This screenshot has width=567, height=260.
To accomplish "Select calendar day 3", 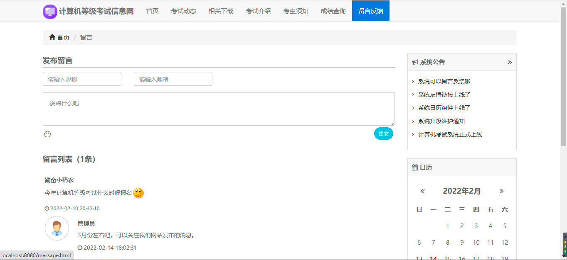I will (x=476, y=226).
